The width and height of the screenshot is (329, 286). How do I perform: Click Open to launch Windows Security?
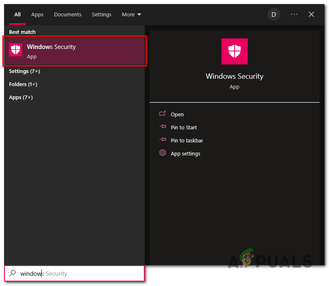(x=177, y=114)
